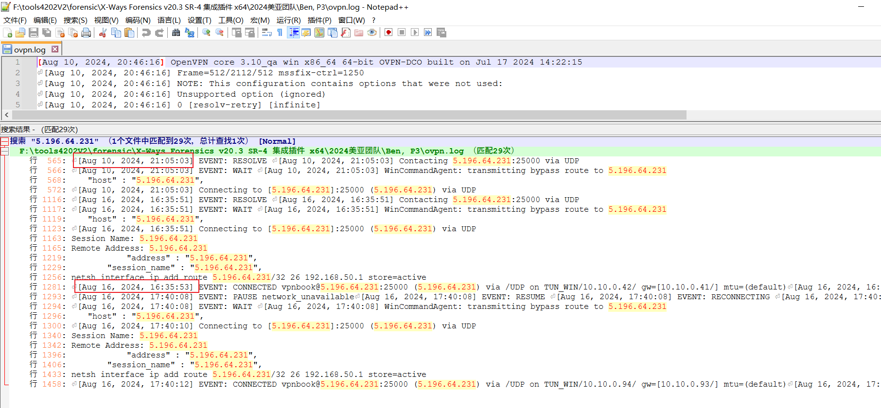Show the Document Map panel icon
Viewport: 881px width, 408px height.
coord(319,33)
